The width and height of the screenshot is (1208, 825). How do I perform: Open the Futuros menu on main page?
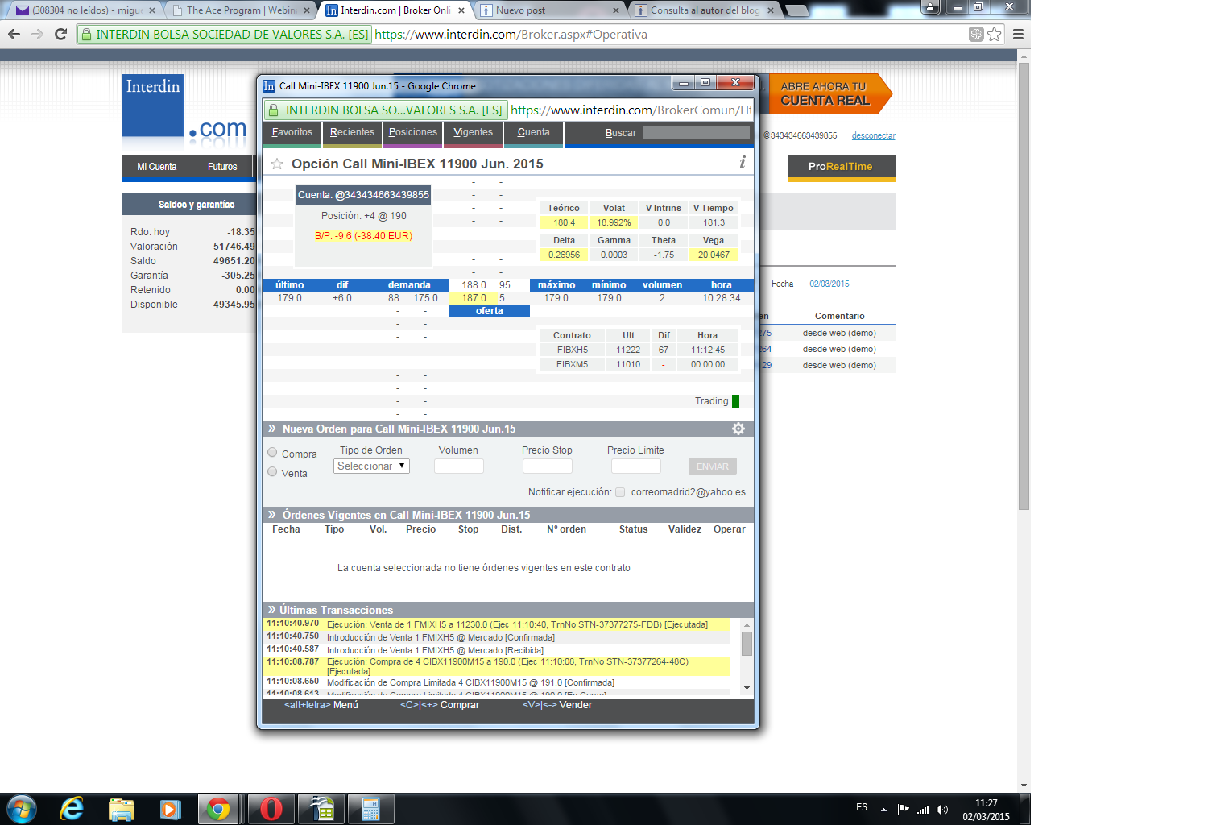pyautogui.click(x=222, y=167)
